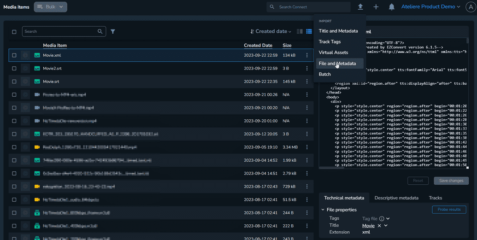Sort by Size column header
This screenshot has height=240, width=477.
287,45
